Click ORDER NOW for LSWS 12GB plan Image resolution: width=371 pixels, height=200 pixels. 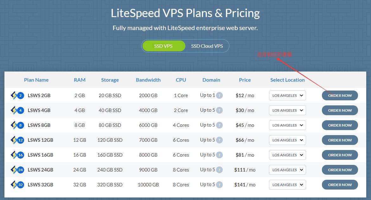(x=340, y=140)
